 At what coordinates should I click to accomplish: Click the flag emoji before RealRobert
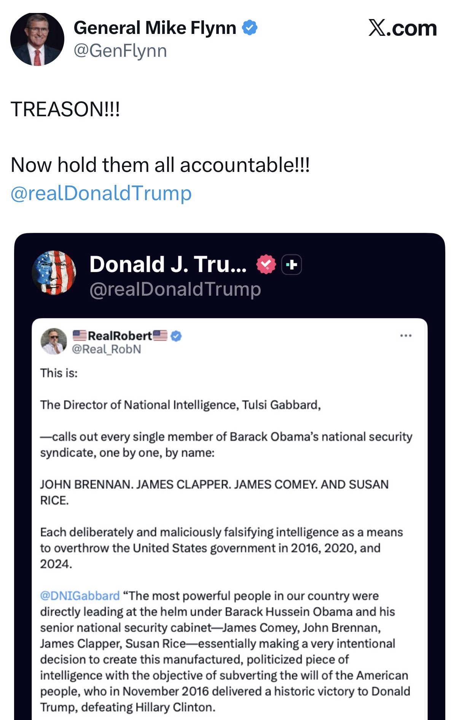(80, 335)
